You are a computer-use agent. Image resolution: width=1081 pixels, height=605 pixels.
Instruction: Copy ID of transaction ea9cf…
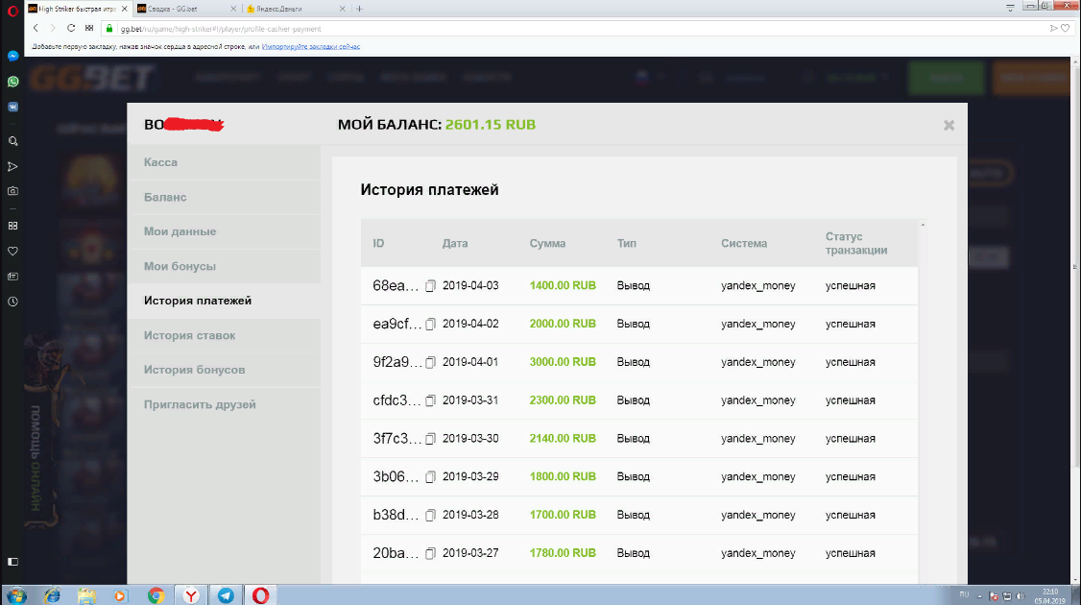(x=430, y=324)
